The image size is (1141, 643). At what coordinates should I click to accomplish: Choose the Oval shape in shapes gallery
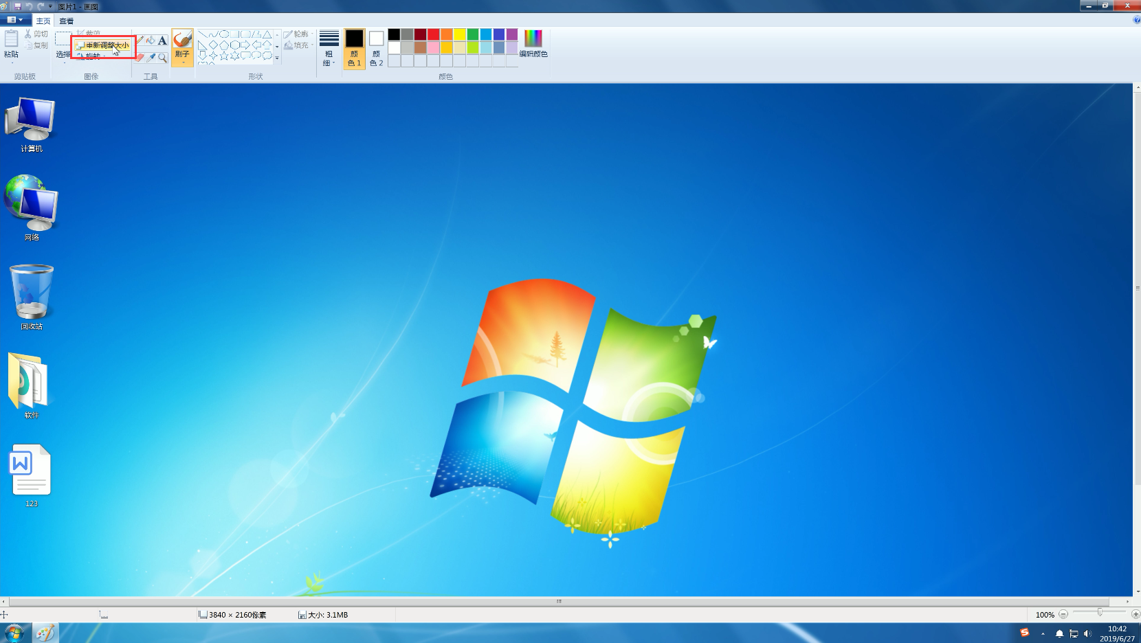[x=224, y=34]
